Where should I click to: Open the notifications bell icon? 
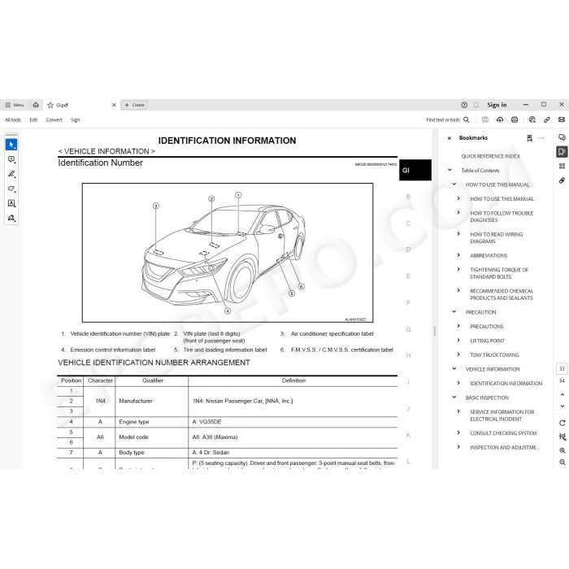pyautogui.click(x=476, y=105)
